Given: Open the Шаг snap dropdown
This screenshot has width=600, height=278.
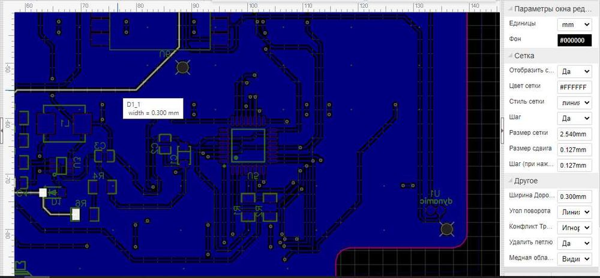Looking at the screenshot, I should pos(574,119).
